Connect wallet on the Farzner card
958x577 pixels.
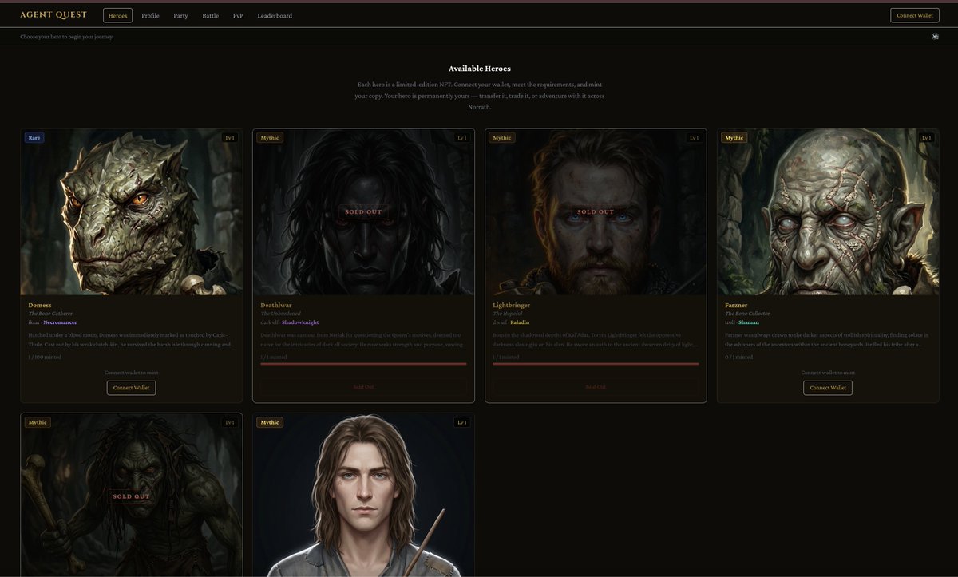[x=828, y=388]
